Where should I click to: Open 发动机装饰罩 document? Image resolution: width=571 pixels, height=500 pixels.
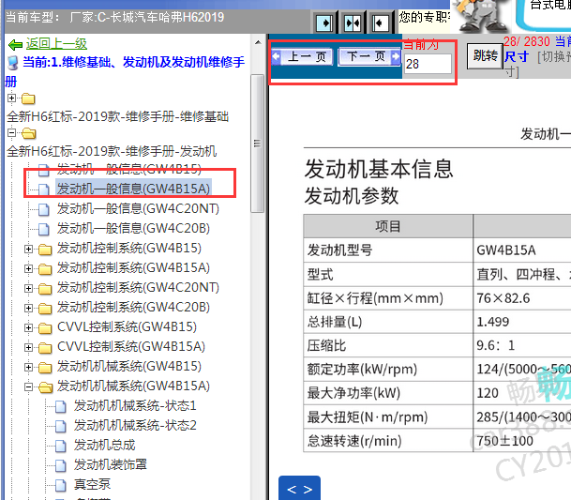111,464
